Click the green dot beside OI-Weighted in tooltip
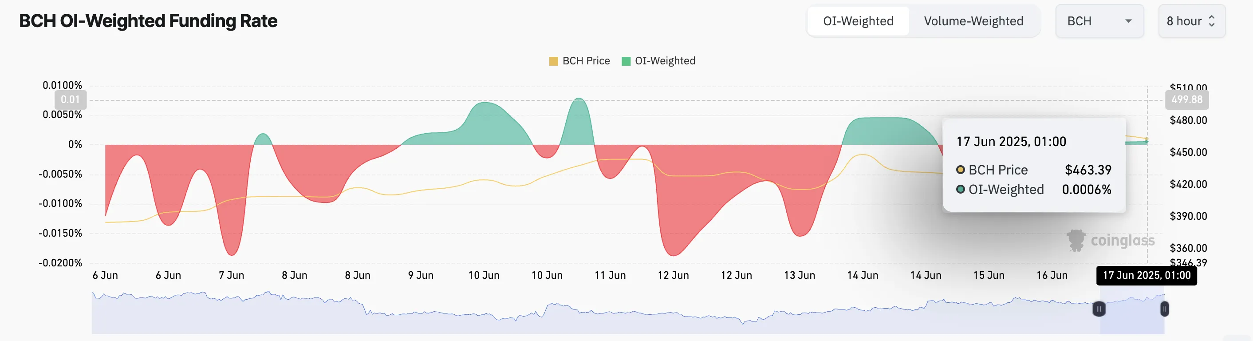This screenshot has width=1253, height=341. (962, 190)
